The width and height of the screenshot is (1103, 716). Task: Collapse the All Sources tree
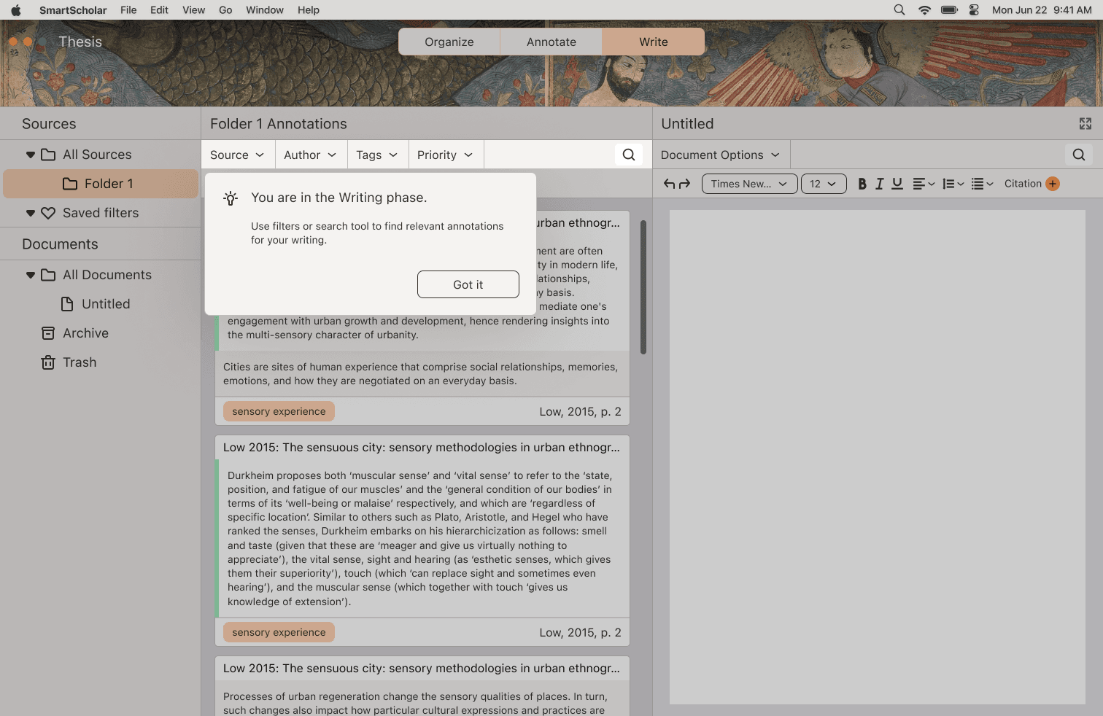pyautogui.click(x=30, y=155)
